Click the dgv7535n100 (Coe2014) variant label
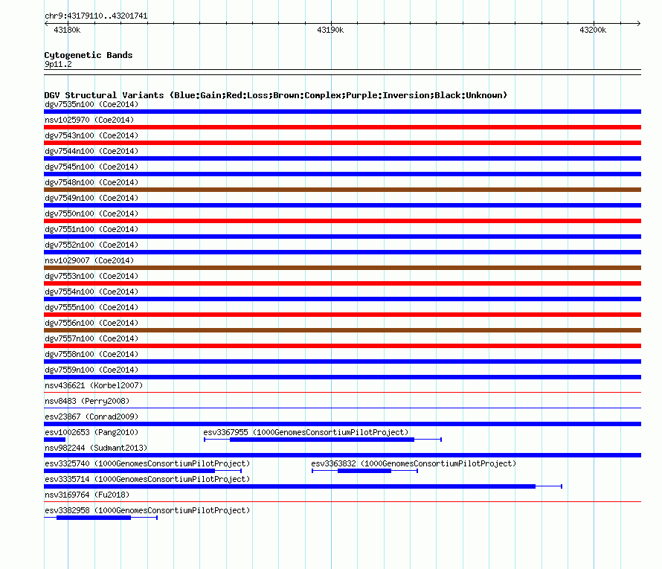This screenshot has width=662, height=569. (x=91, y=104)
